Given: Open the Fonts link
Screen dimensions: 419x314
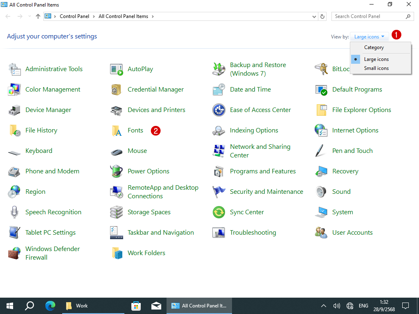Looking at the screenshot, I should coord(135,130).
